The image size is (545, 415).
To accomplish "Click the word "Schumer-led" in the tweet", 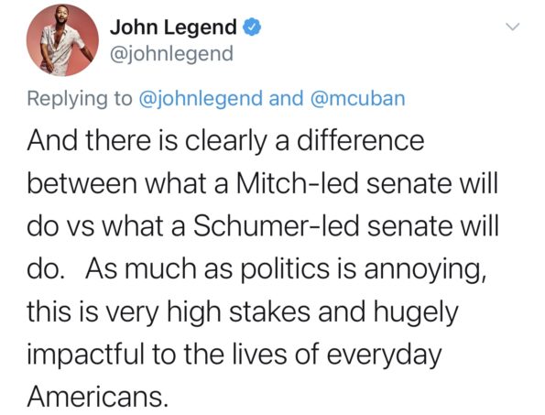I will (276, 225).
